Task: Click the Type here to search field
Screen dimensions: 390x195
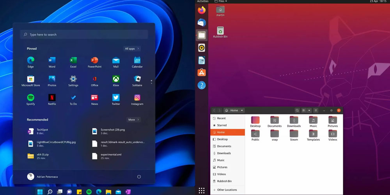Action: [84, 35]
